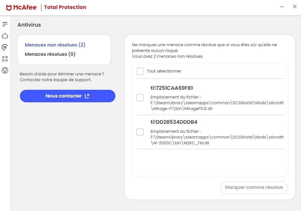Screen dimensions: 301x211
Task: Click the ti!7251CAA69FB1 threat name
Action: (171, 88)
